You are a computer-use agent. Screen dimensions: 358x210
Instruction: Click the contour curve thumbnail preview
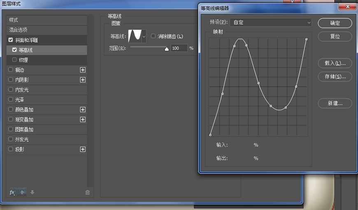click(x=135, y=37)
